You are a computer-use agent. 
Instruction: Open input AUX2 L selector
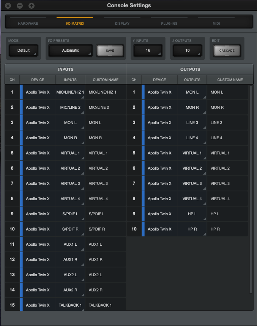point(70,275)
